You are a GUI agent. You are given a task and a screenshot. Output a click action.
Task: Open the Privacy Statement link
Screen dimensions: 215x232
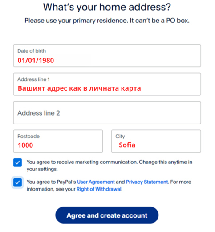[147, 182]
